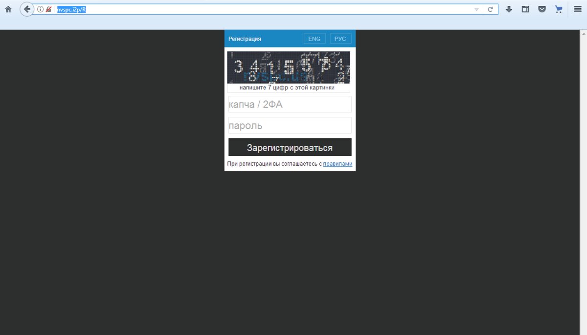587x335 pixels.
Task: Expand the URL bar history dropdown arrow
Action: [476, 9]
